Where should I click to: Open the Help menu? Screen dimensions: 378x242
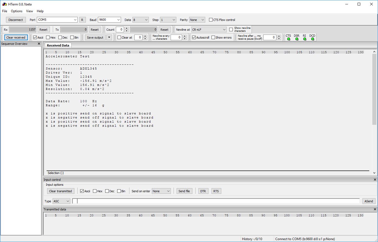pyautogui.click(x=40, y=11)
